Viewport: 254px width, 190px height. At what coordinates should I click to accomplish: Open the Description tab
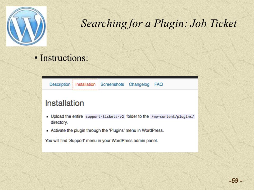[60, 84]
